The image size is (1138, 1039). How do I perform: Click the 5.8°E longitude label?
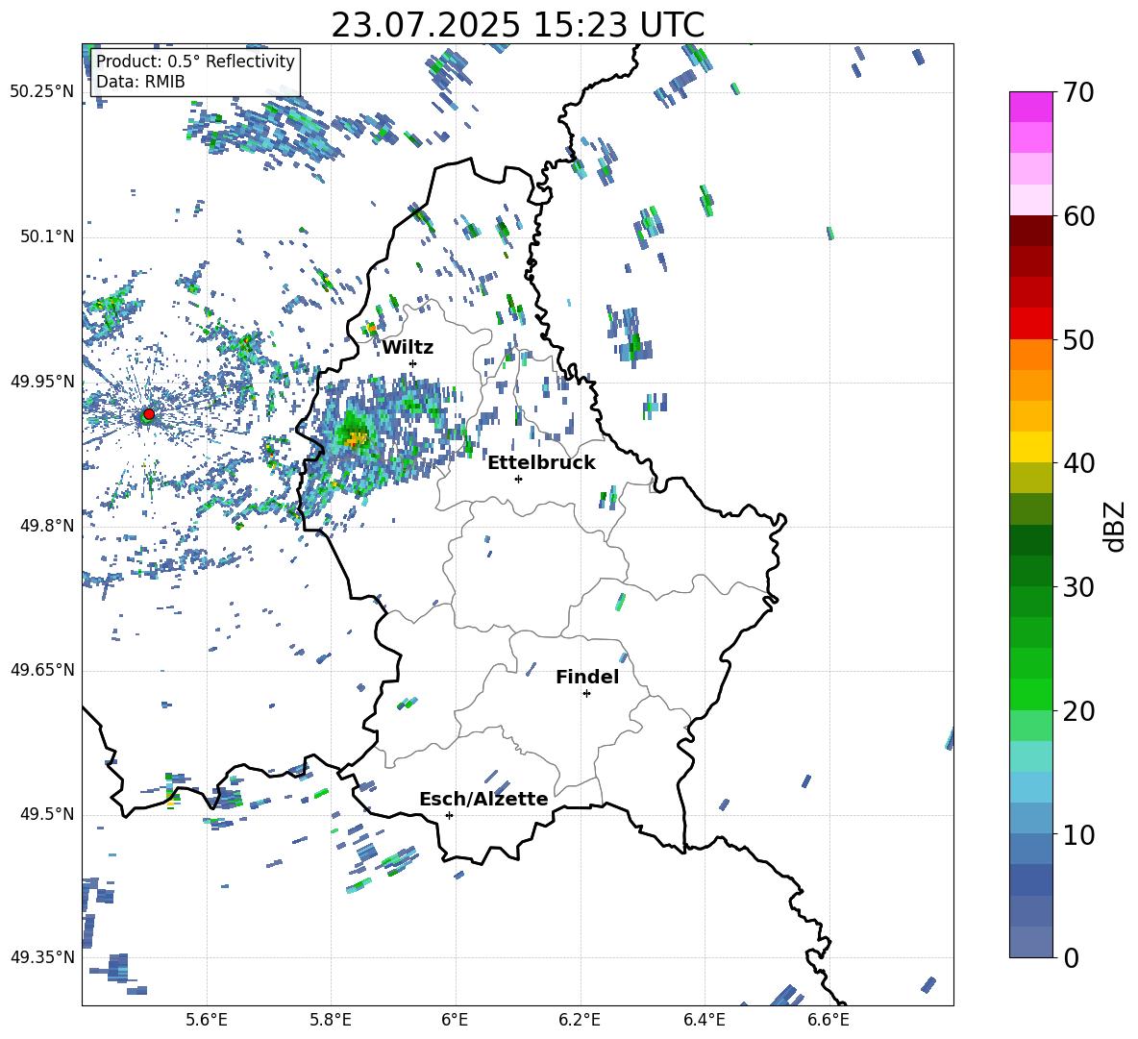[331, 1020]
